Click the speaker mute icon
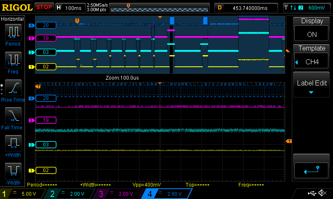333x199 pixels. [x=322, y=193]
